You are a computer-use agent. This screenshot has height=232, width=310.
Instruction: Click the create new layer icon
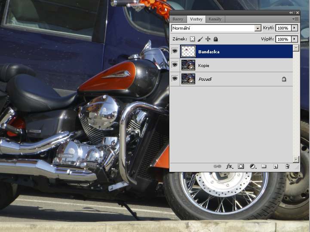coord(276,166)
